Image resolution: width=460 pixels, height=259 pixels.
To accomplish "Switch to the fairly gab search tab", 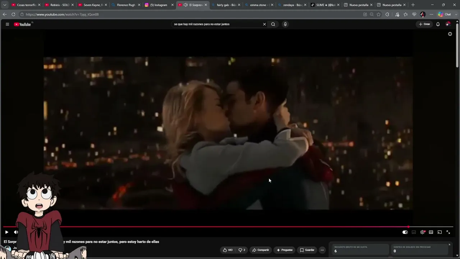I will click(225, 5).
